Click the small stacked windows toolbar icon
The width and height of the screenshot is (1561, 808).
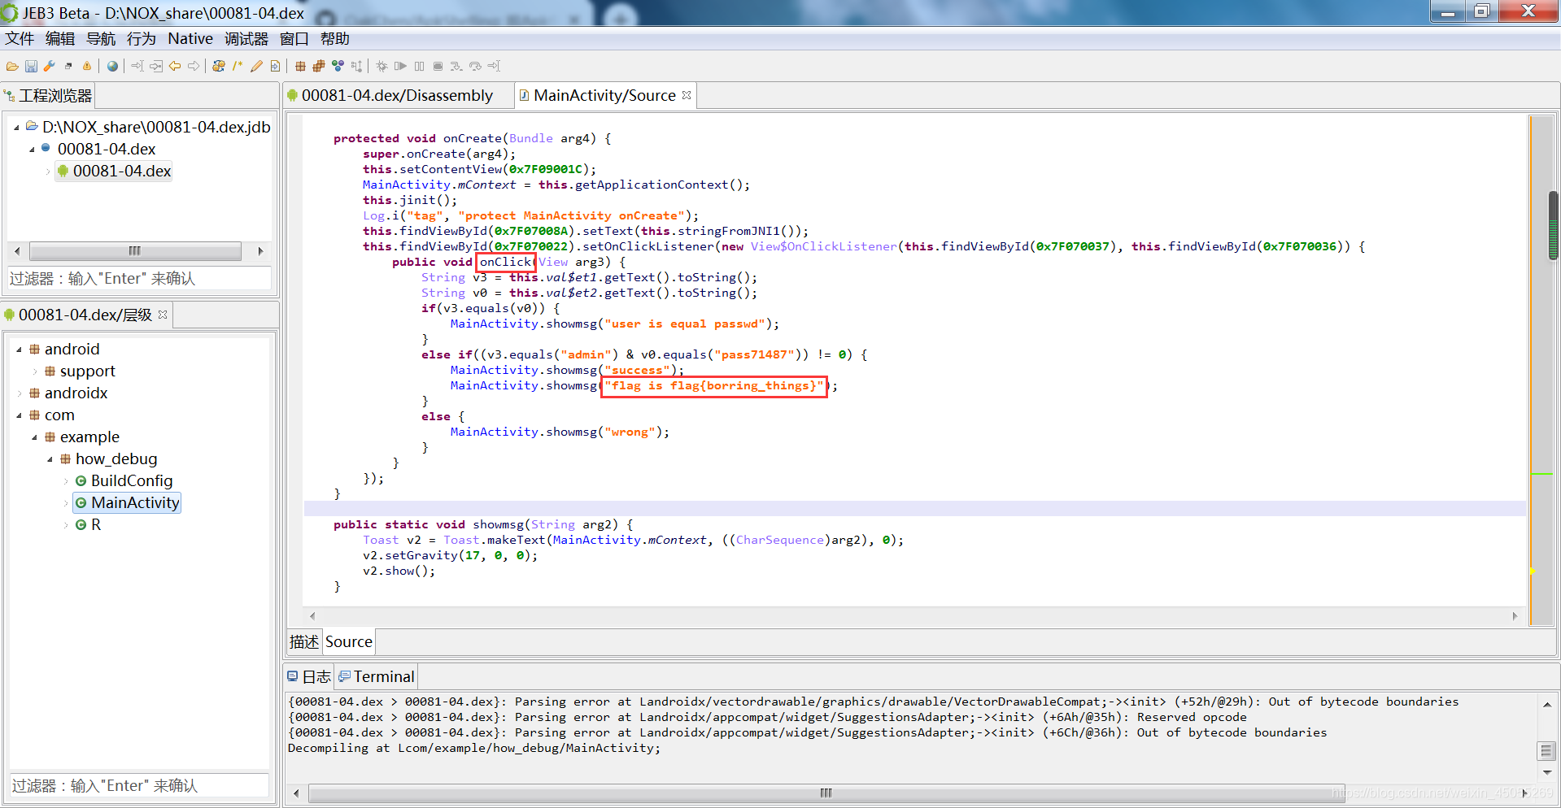point(68,67)
